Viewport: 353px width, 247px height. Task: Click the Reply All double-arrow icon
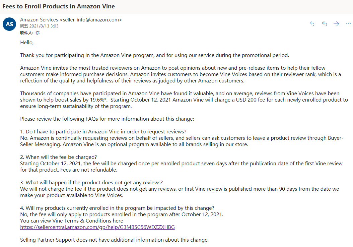(324, 24)
